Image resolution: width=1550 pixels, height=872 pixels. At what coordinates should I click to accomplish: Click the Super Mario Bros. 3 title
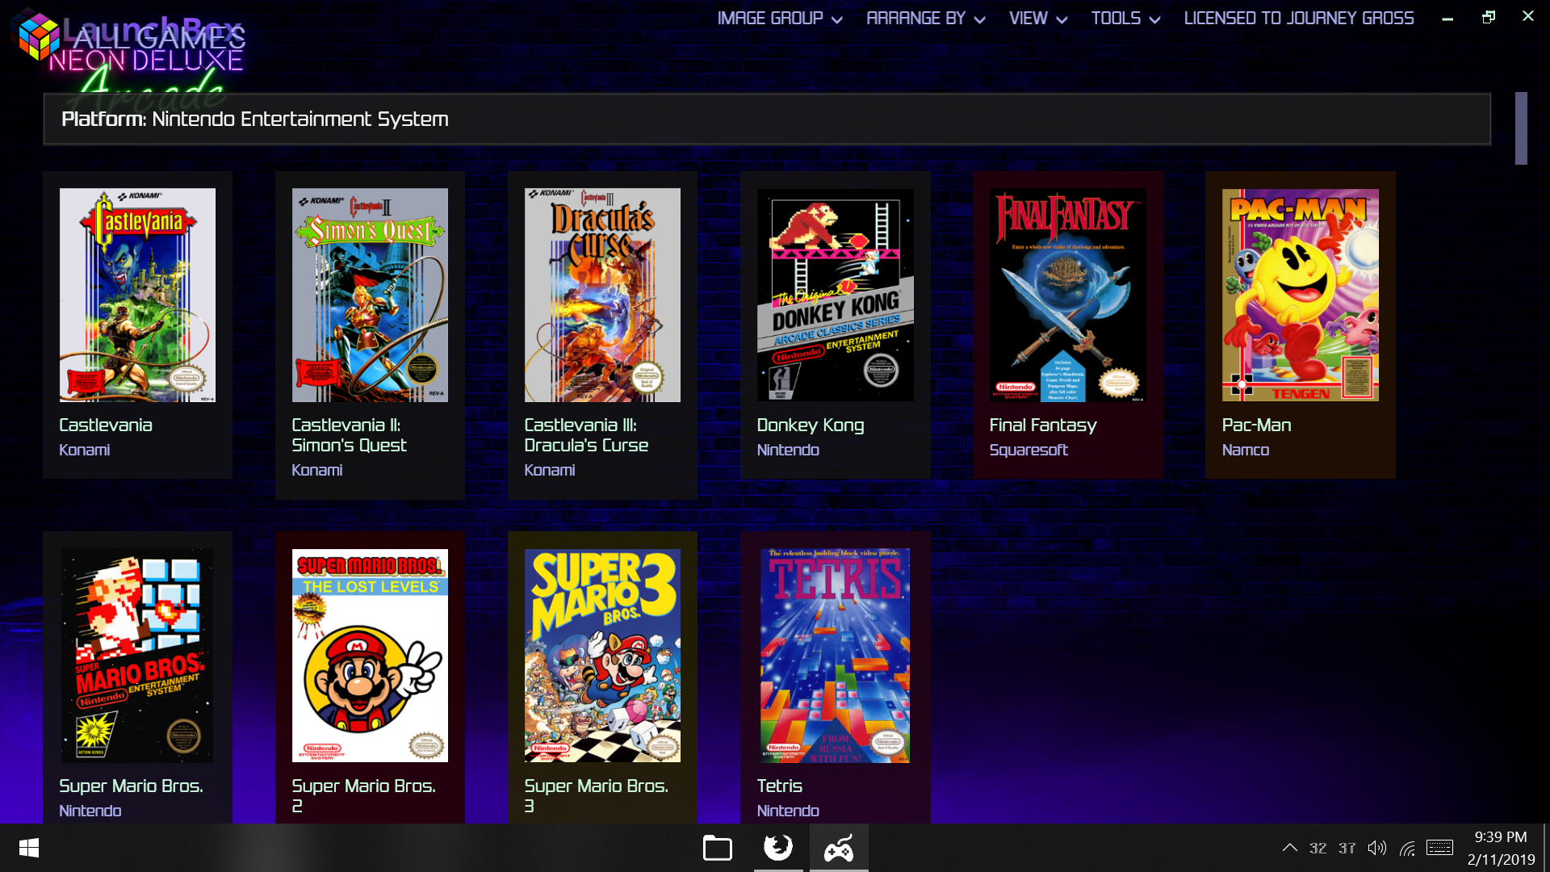click(596, 795)
